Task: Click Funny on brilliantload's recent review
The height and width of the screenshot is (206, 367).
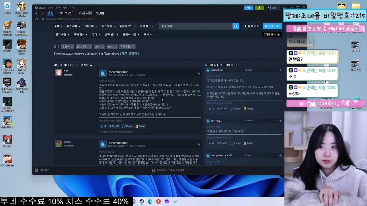Action: point(235,109)
